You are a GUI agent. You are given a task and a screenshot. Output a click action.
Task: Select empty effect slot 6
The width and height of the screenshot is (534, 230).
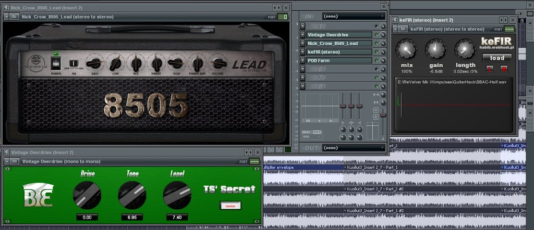click(339, 69)
